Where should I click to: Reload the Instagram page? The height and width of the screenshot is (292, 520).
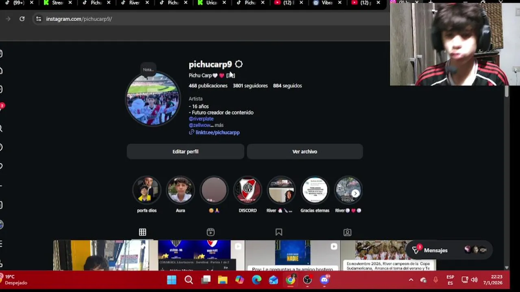(22, 19)
